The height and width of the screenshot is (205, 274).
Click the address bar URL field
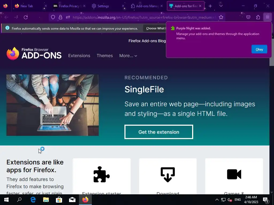pyautogui.click(x=144, y=17)
